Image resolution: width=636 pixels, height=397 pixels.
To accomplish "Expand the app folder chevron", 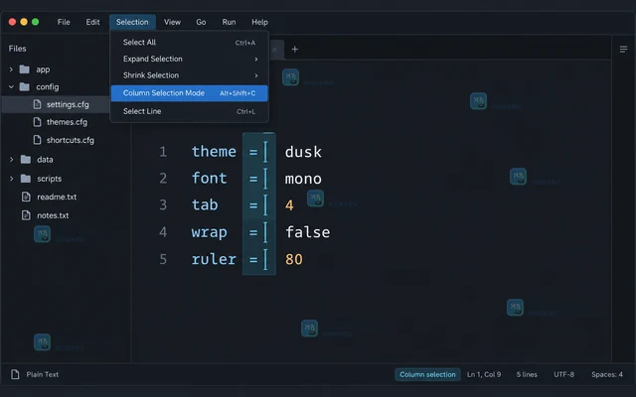I will pos(11,69).
